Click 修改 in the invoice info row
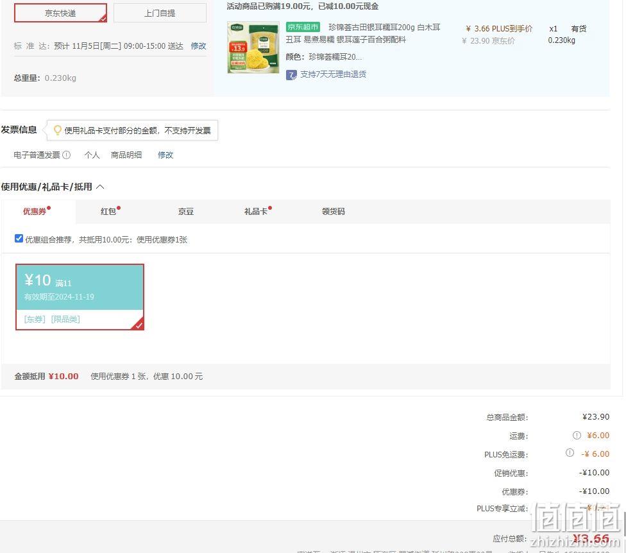The height and width of the screenshot is (553, 626). [x=165, y=155]
